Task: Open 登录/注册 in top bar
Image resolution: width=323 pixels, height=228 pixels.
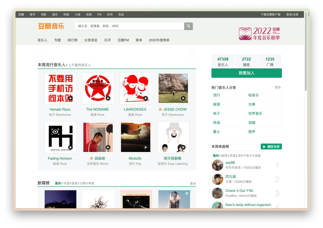Action: coord(292,14)
